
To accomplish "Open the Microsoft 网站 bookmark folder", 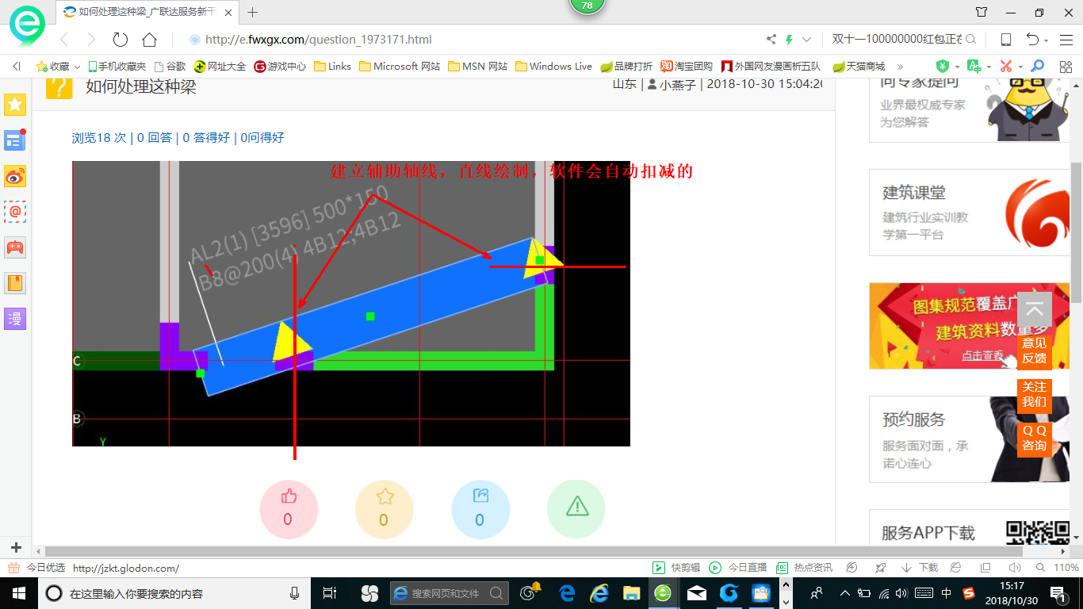I will click(400, 67).
